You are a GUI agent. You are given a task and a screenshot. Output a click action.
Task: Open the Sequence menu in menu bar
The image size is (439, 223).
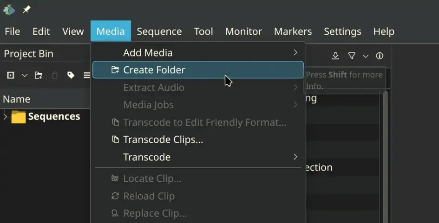pos(159,32)
